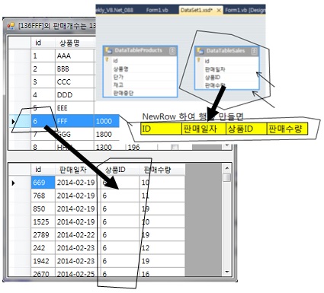324x293 pixels.
Task: Click the DataTableSales table icon
Action: point(200,51)
